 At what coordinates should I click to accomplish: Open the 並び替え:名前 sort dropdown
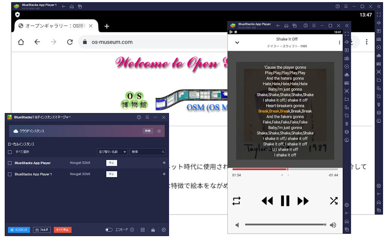pyautogui.click(x=112, y=152)
